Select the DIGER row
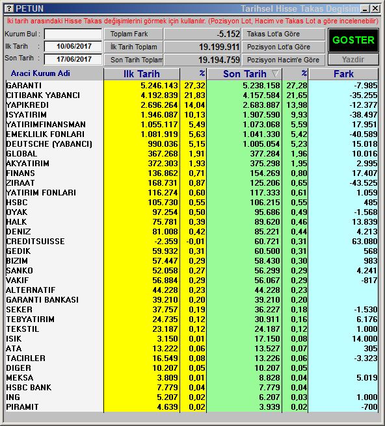Screen dimensions: 385x426 pos(192,368)
